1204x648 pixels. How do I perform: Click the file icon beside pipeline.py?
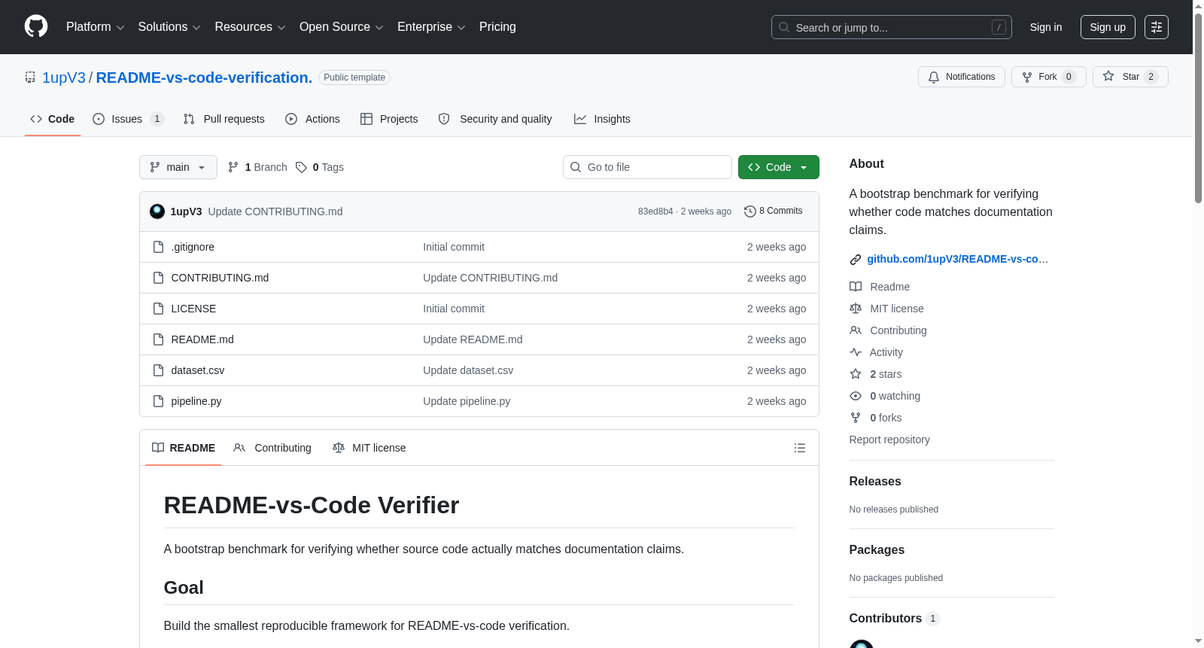pyautogui.click(x=158, y=401)
